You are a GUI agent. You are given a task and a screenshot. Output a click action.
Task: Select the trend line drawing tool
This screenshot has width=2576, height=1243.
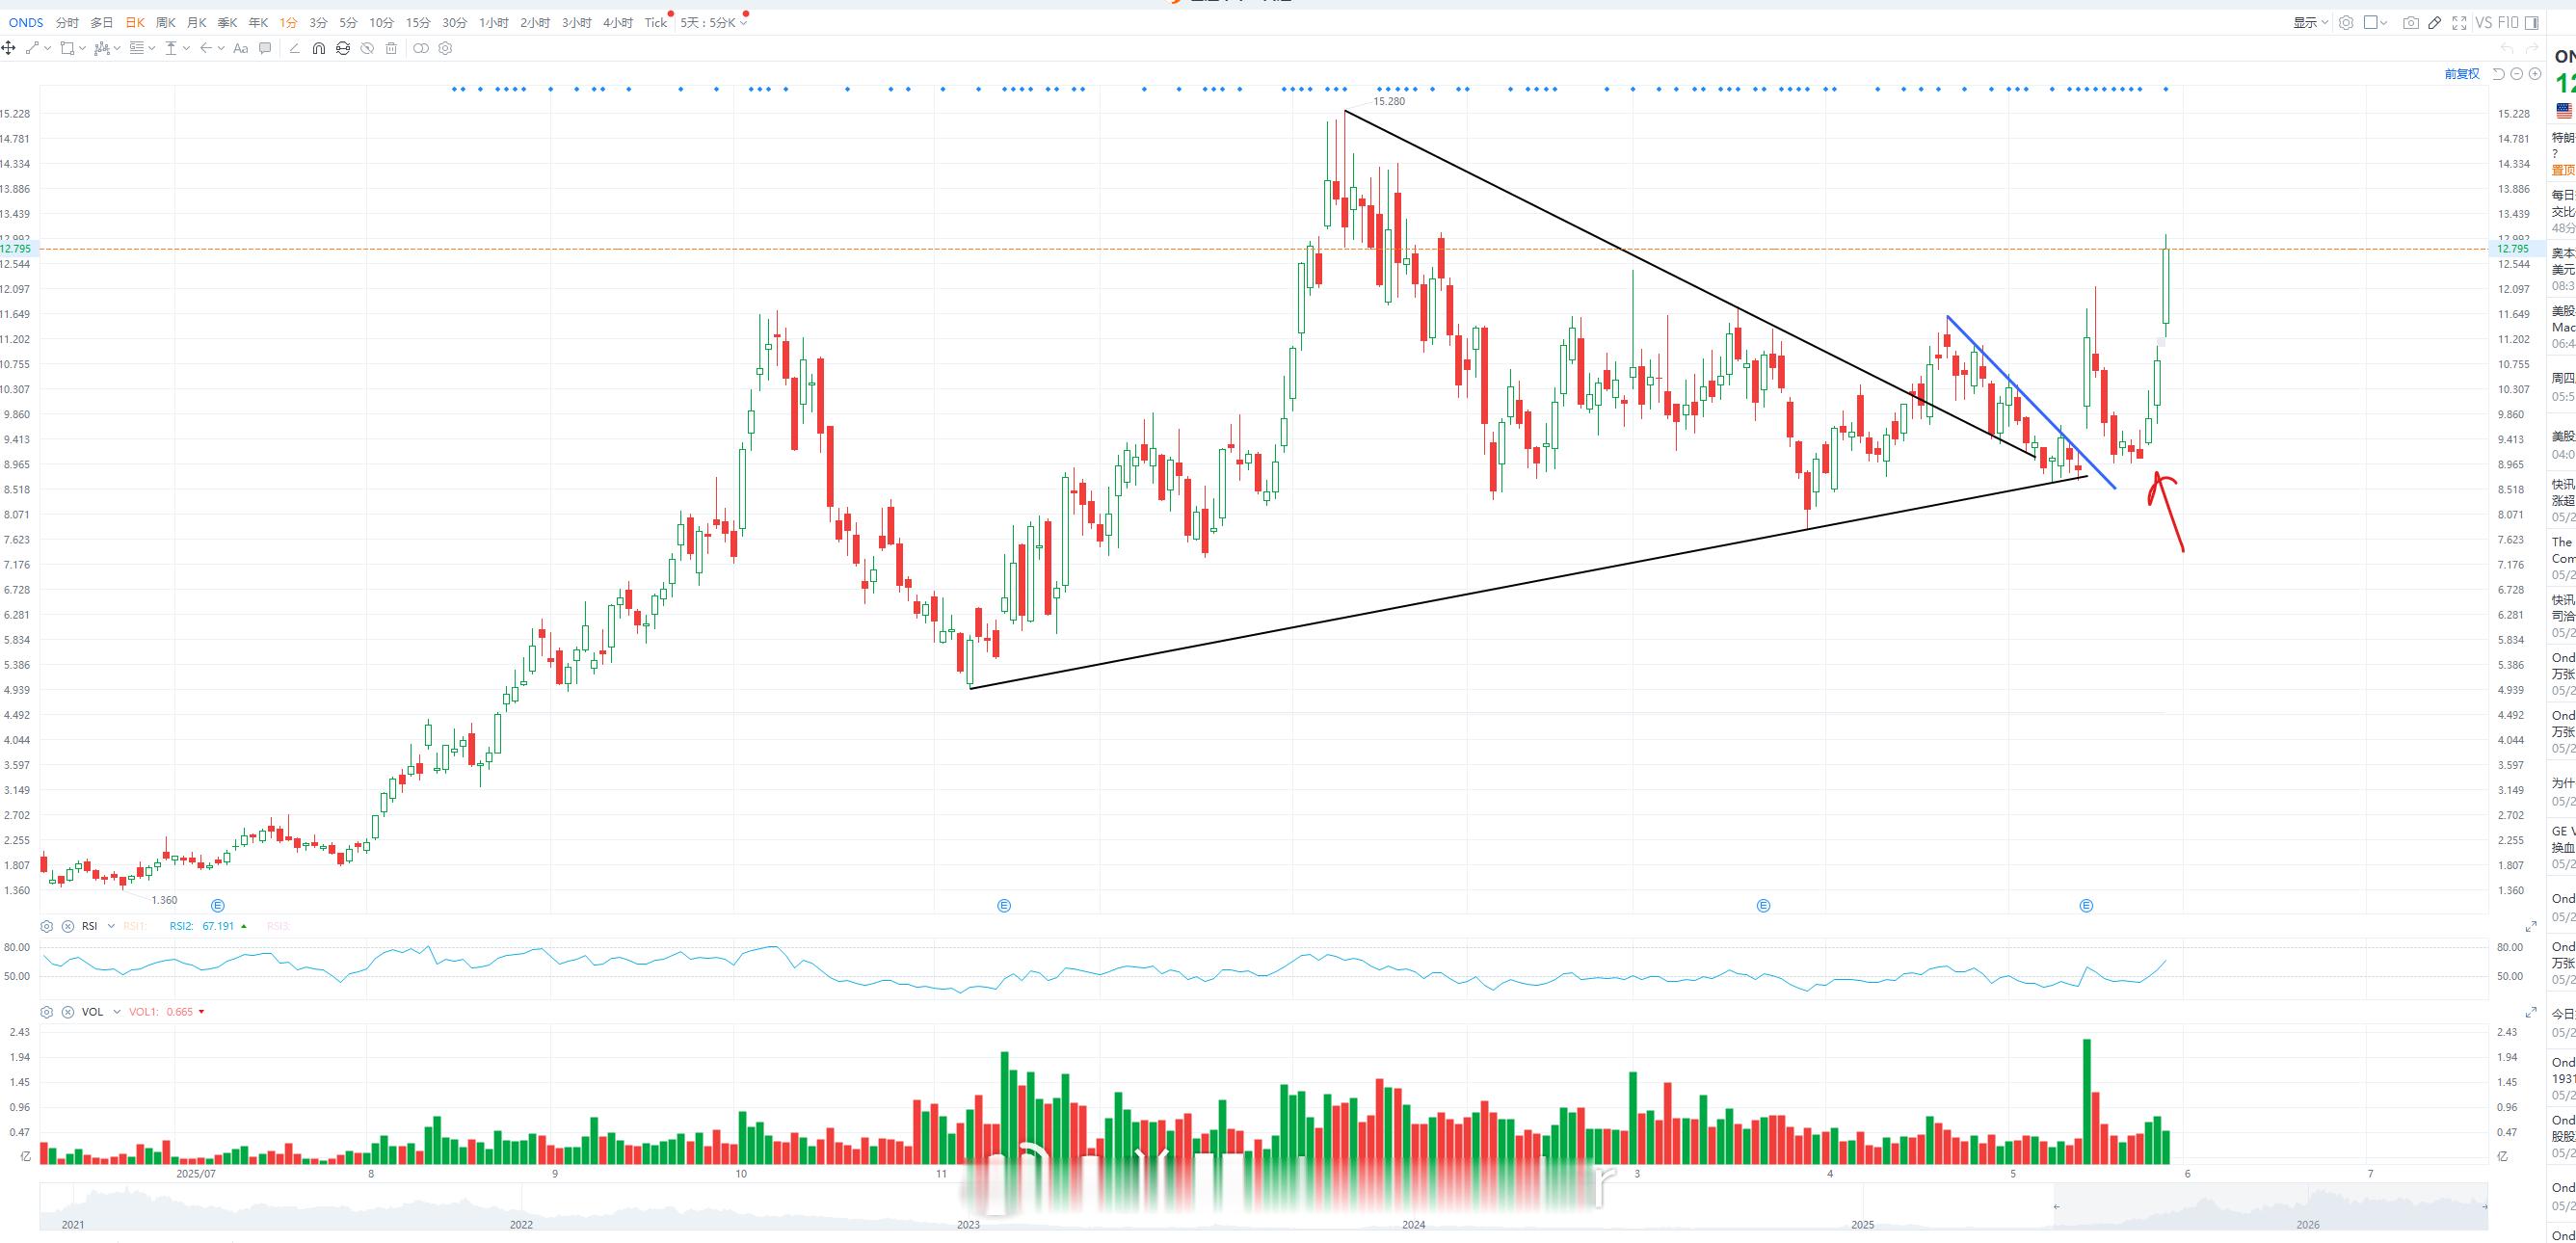32,48
